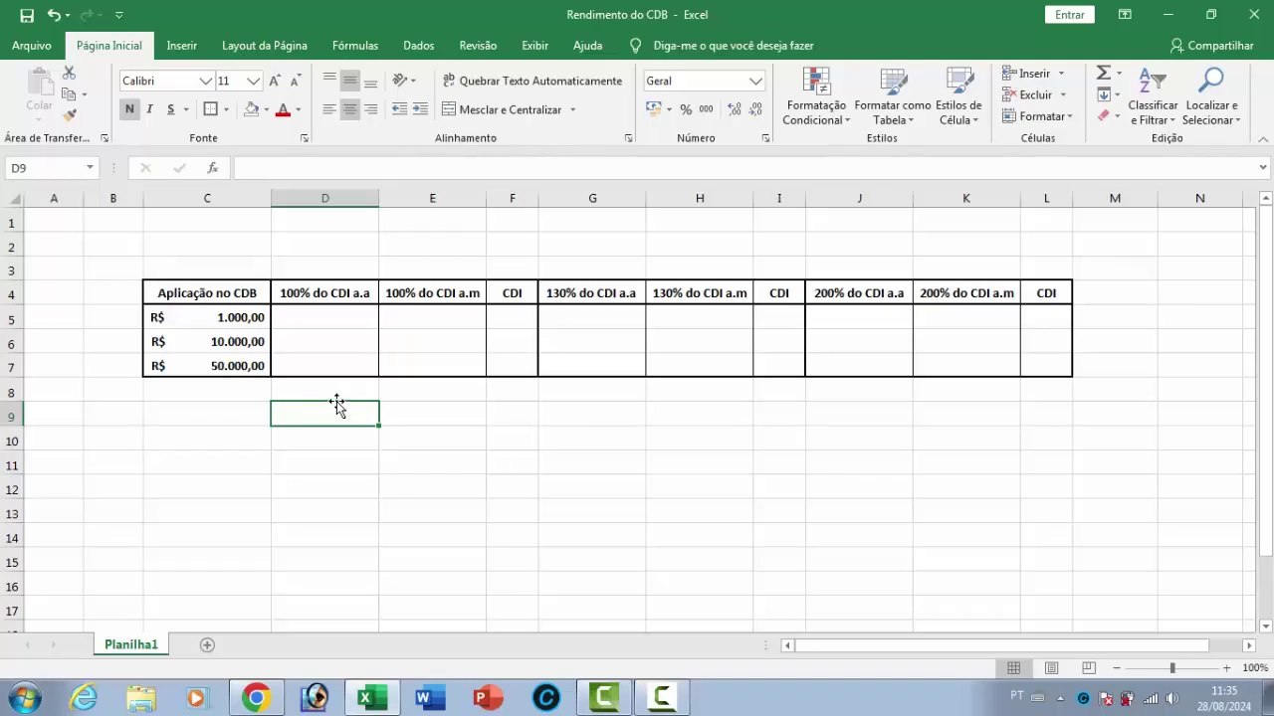This screenshot has height=716, width=1274.
Task: Click the Cut scissors icon
Action: [x=69, y=74]
